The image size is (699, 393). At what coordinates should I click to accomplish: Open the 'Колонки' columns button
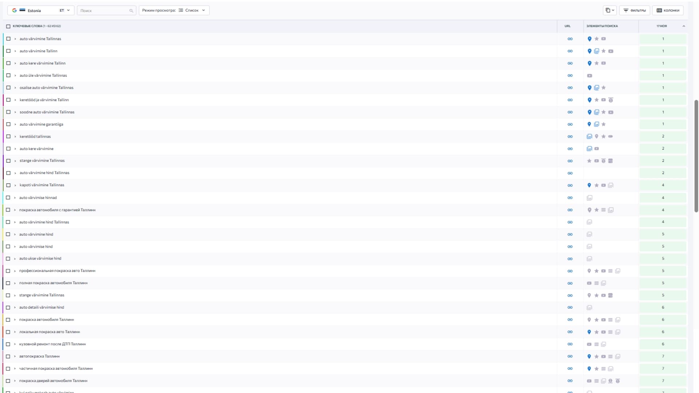(668, 11)
